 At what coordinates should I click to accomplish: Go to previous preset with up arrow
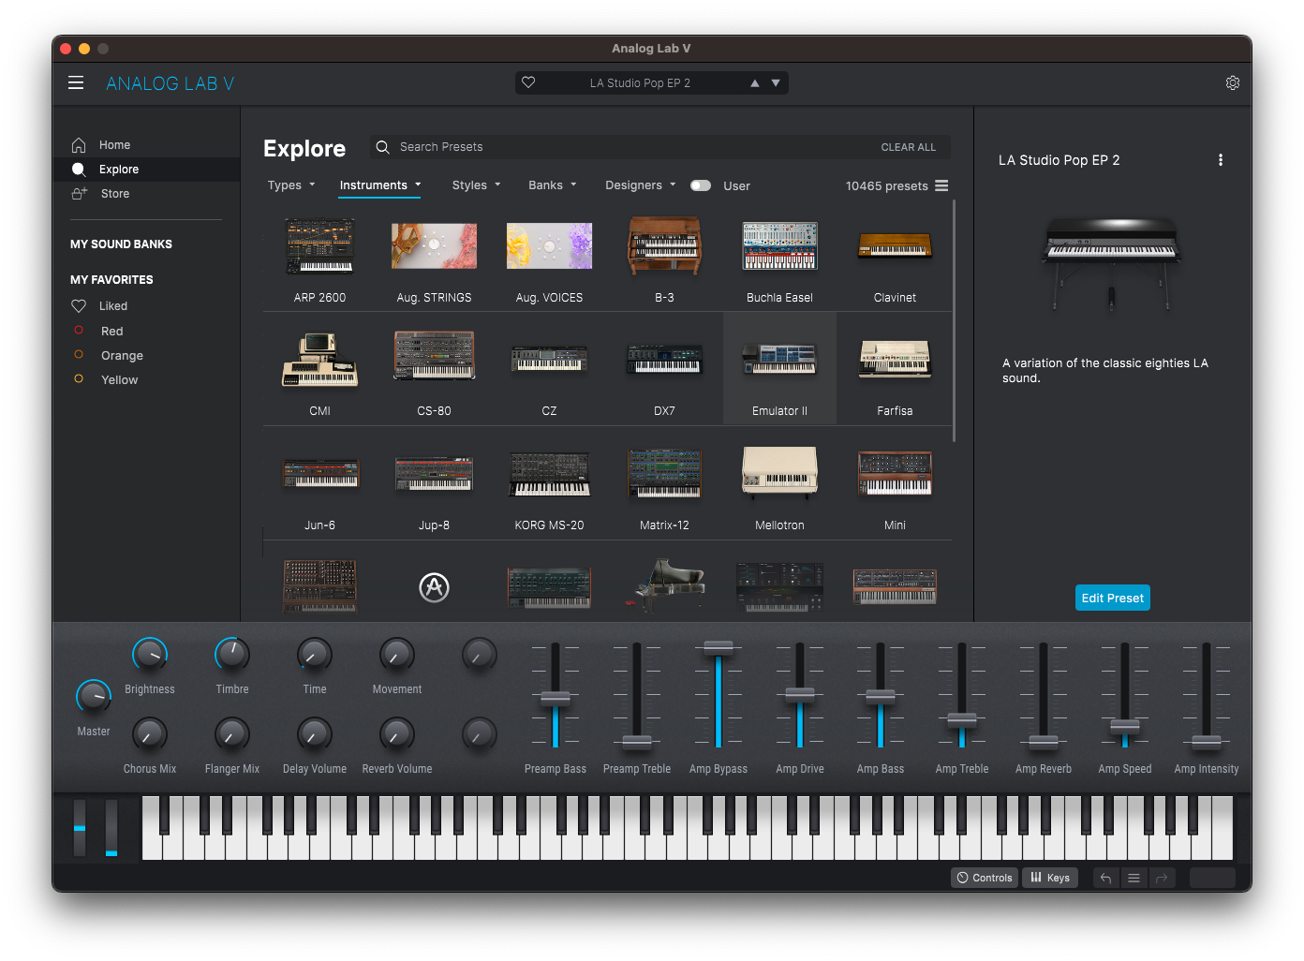(755, 83)
